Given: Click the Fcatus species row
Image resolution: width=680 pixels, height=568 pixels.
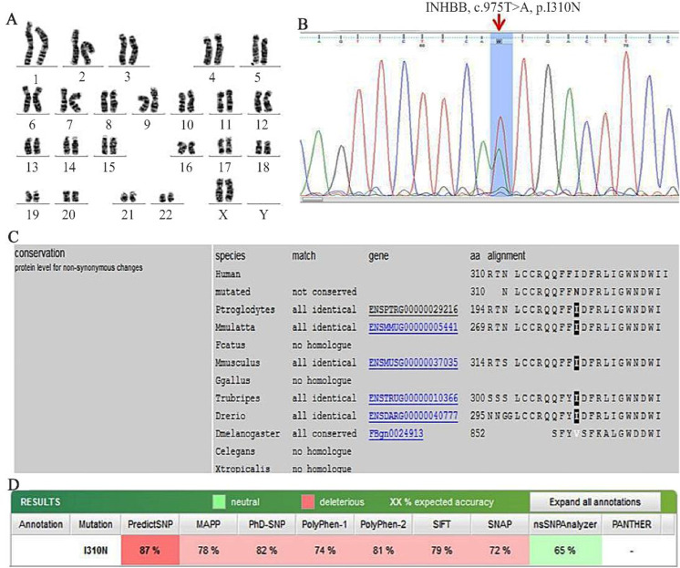Looking at the screenshot, I should click(283, 345).
